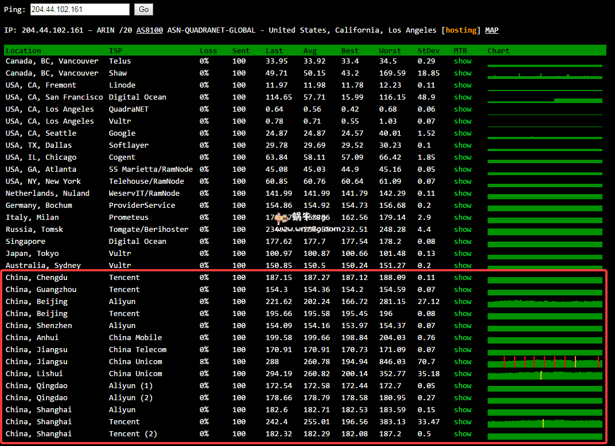Show MTR for Shanghai Tencent (2) row
Image resolution: width=615 pixels, height=446 pixels.
(462, 434)
